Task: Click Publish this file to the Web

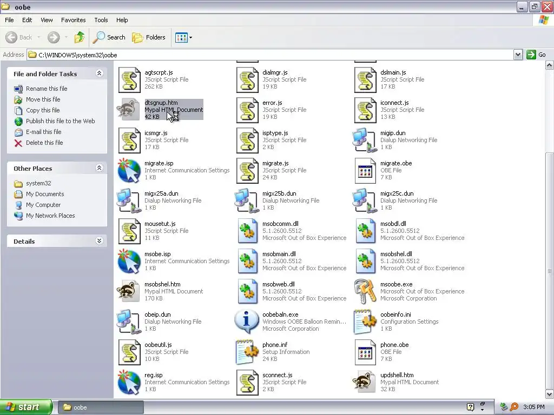Action: point(55,121)
